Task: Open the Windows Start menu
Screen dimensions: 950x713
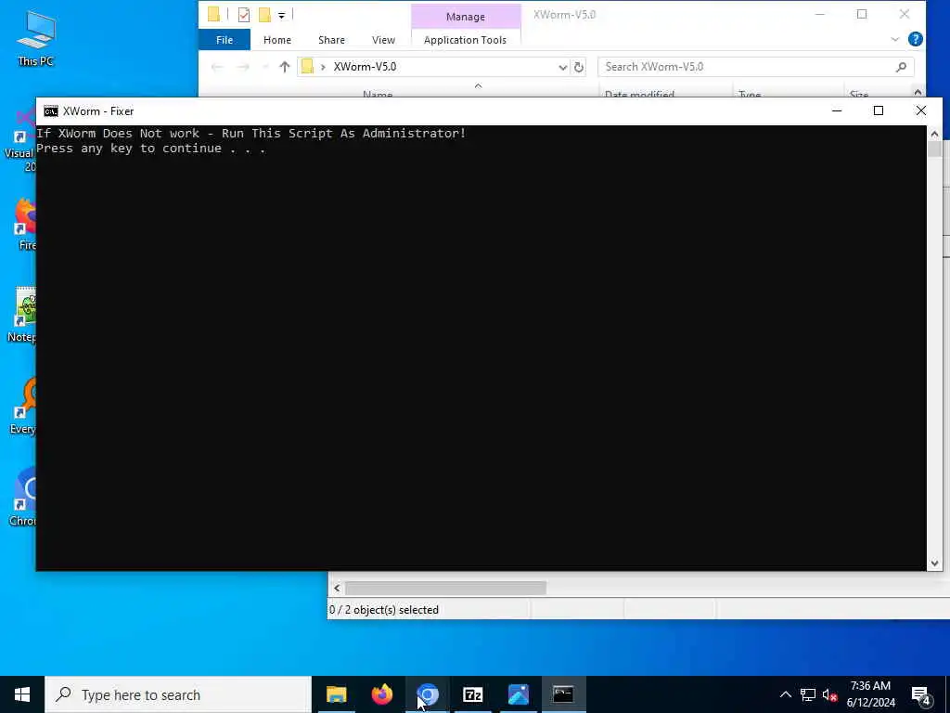Action: (x=22, y=694)
